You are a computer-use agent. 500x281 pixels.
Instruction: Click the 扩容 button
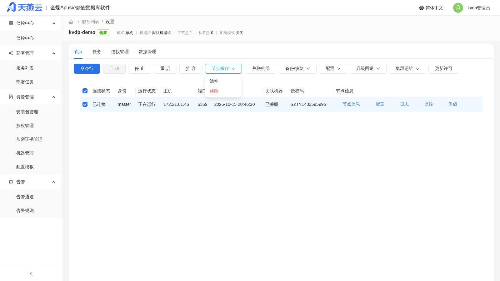click(x=191, y=69)
